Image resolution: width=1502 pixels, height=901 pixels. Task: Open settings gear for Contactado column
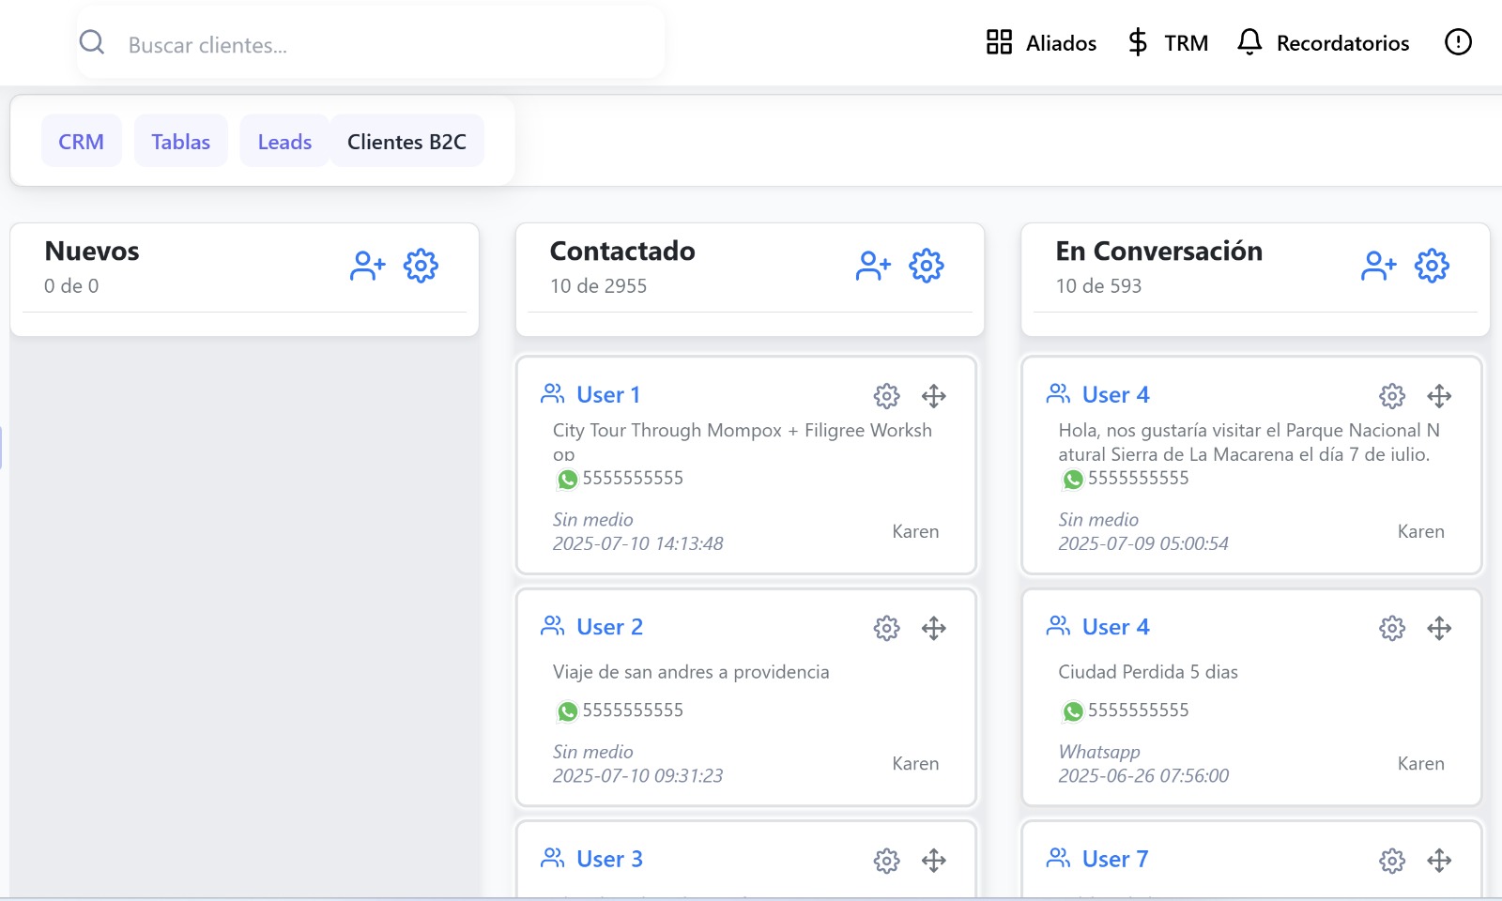pos(926,267)
